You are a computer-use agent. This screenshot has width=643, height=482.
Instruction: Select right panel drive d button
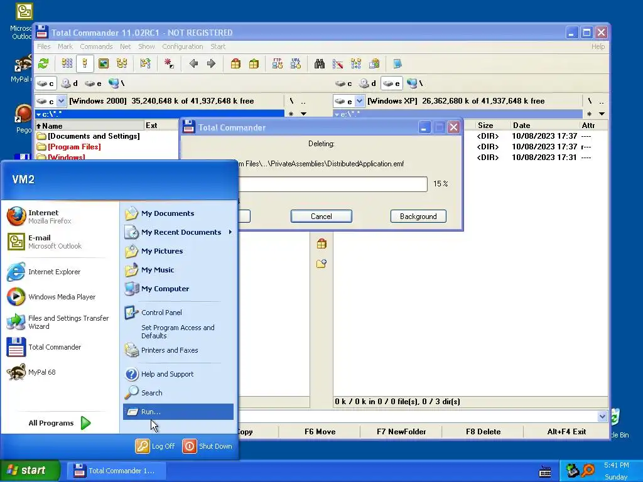(367, 83)
